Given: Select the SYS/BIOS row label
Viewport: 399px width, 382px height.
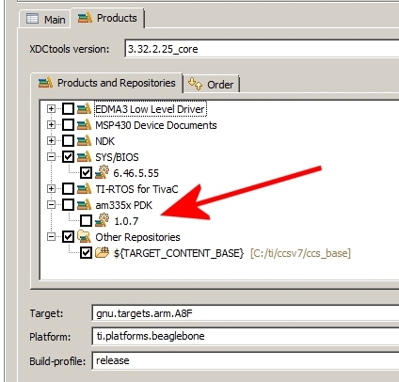Looking at the screenshot, I should coord(117,157).
